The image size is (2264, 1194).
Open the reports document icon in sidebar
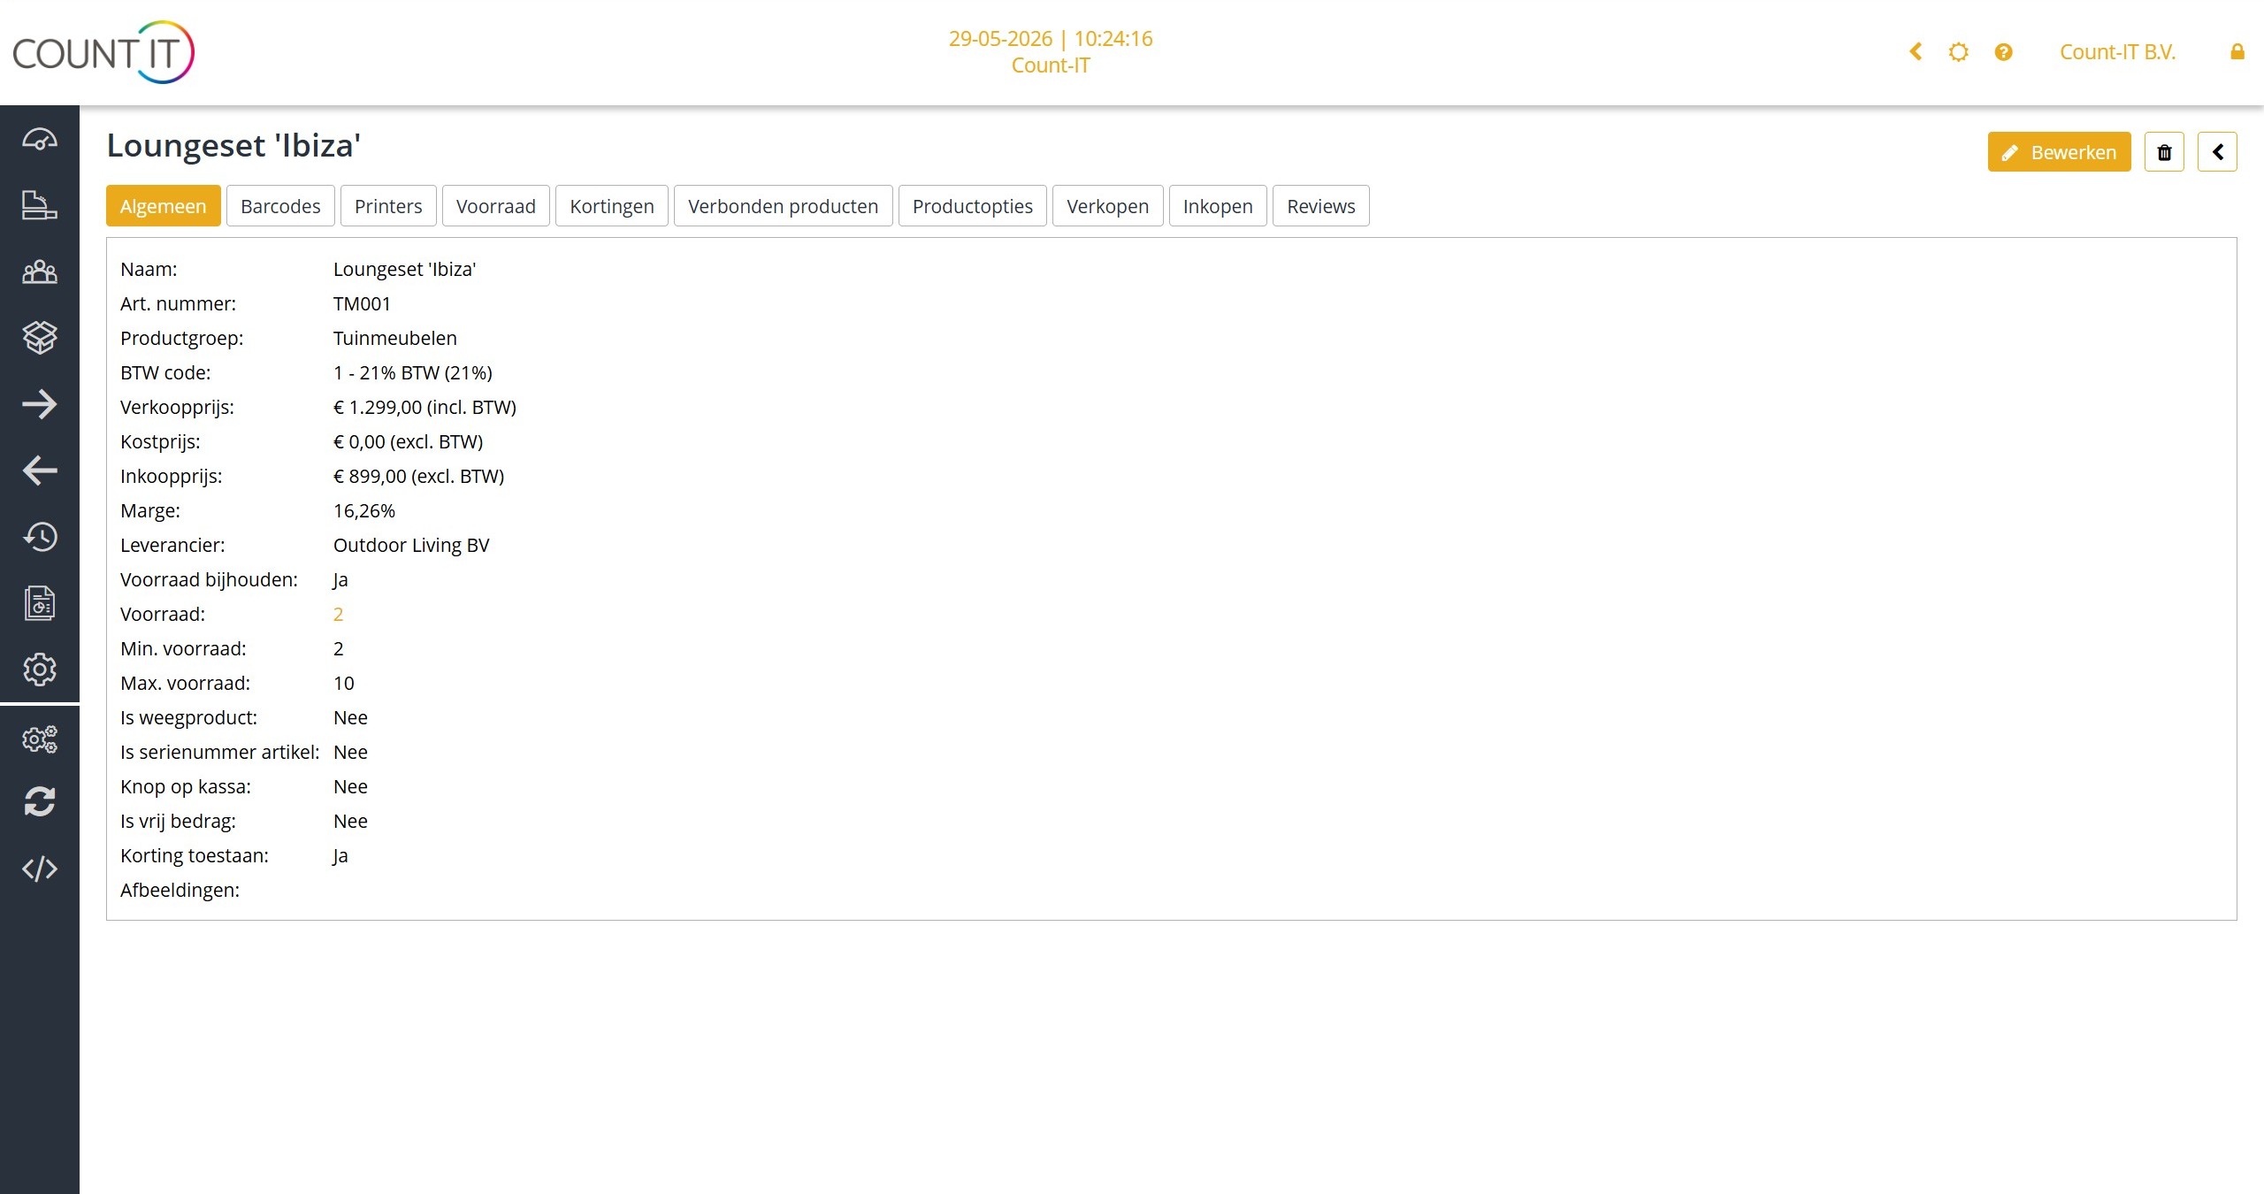coord(39,603)
